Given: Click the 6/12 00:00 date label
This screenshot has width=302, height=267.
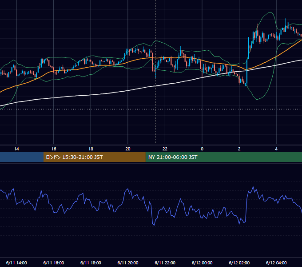Looking at the screenshot, I should pos(202,263).
